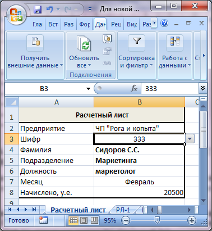Select the Данные ribbon tab
Screen dimensions: 212x231
pyautogui.click(x=100, y=24)
